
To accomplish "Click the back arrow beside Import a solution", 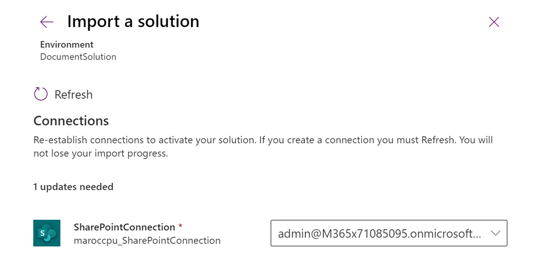I will click(47, 22).
